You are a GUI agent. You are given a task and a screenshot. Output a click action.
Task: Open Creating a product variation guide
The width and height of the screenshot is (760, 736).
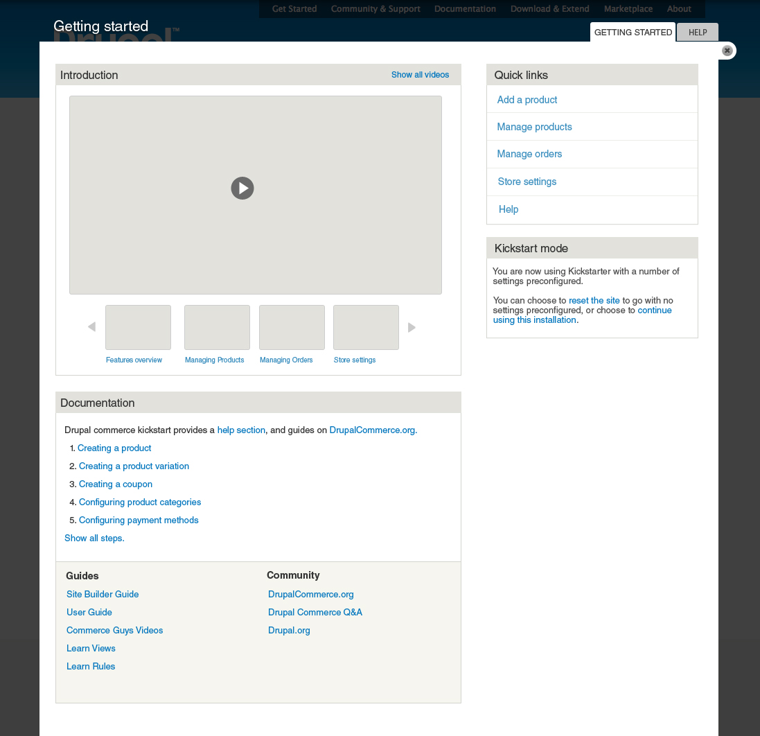(x=134, y=466)
